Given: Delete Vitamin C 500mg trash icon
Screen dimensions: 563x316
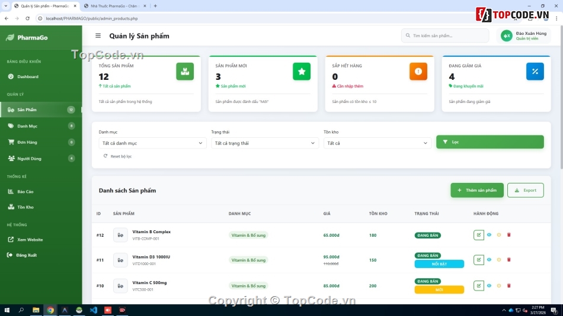Looking at the screenshot, I should [x=509, y=285].
